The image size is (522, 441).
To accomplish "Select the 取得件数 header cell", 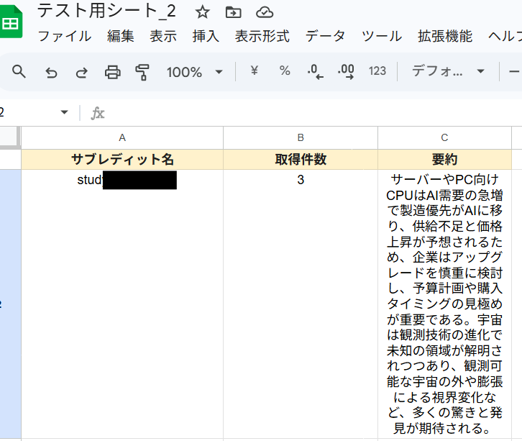I will click(301, 159).
